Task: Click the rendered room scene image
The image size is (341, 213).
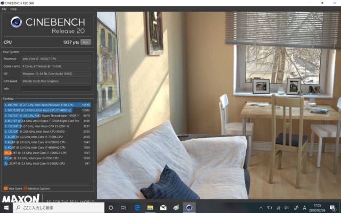Action: click(x=219, y=105)
